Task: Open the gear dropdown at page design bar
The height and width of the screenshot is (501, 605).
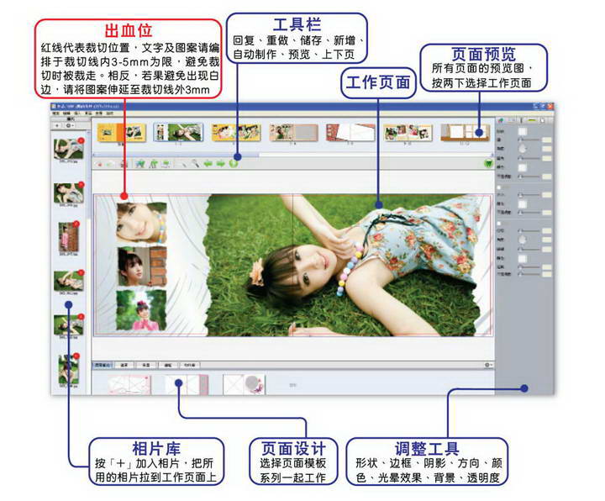Action: tap(488, 365)
